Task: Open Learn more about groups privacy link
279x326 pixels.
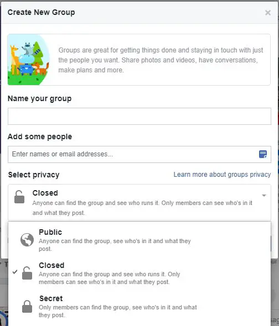Action: (222, 175)
